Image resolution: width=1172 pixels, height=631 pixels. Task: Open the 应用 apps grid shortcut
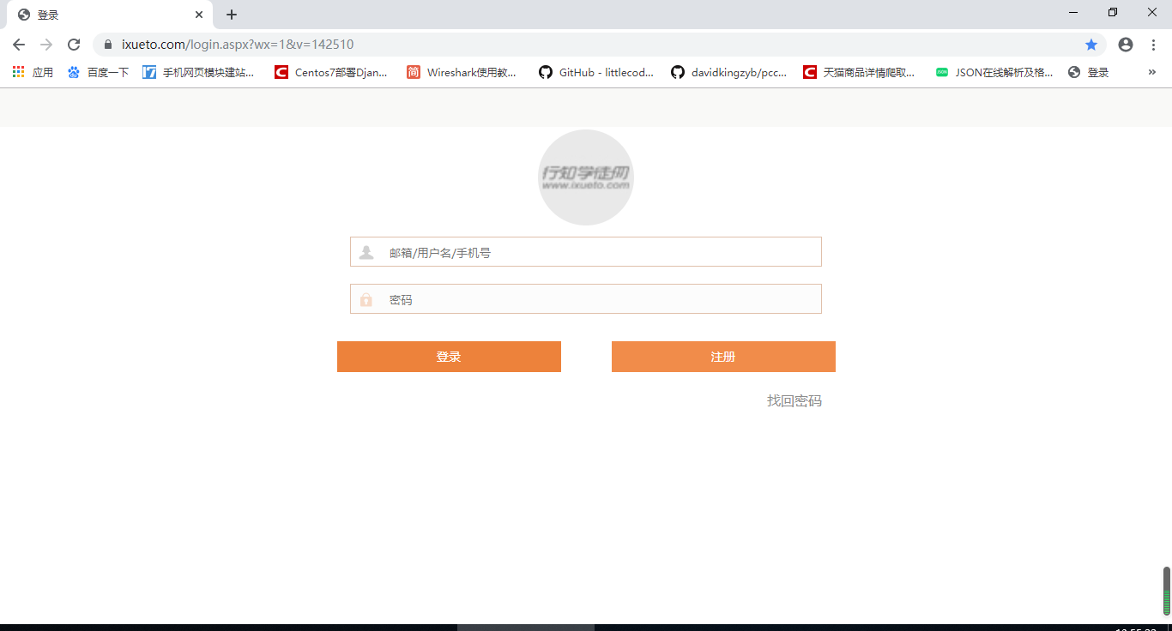33,73
